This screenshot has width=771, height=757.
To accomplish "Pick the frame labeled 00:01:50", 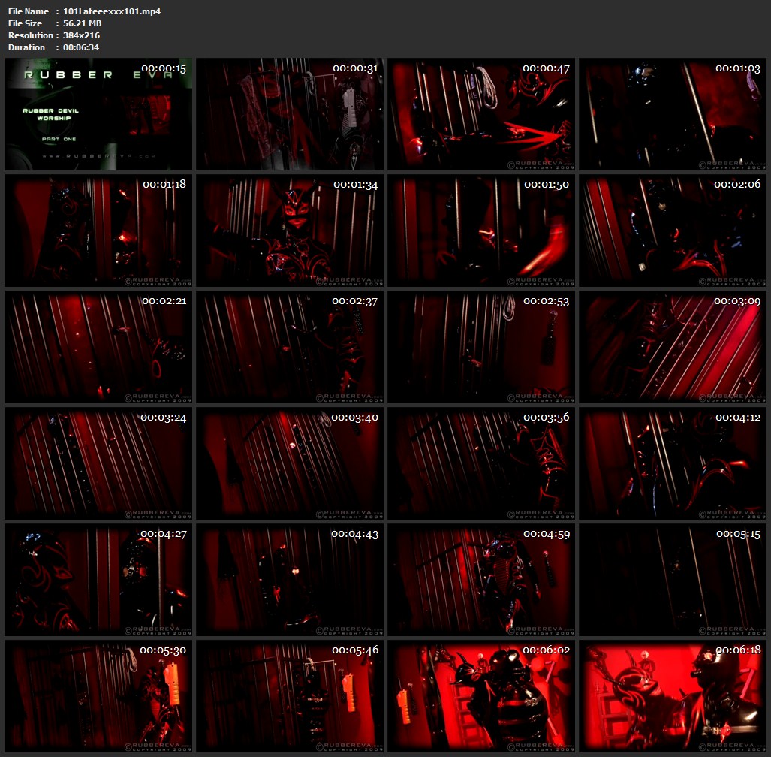I will point(481,231).
